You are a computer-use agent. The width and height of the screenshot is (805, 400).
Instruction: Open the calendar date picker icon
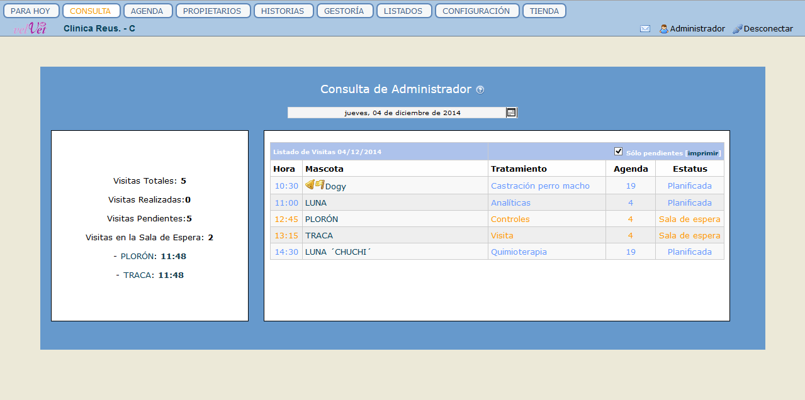click(x=511, y=113)
